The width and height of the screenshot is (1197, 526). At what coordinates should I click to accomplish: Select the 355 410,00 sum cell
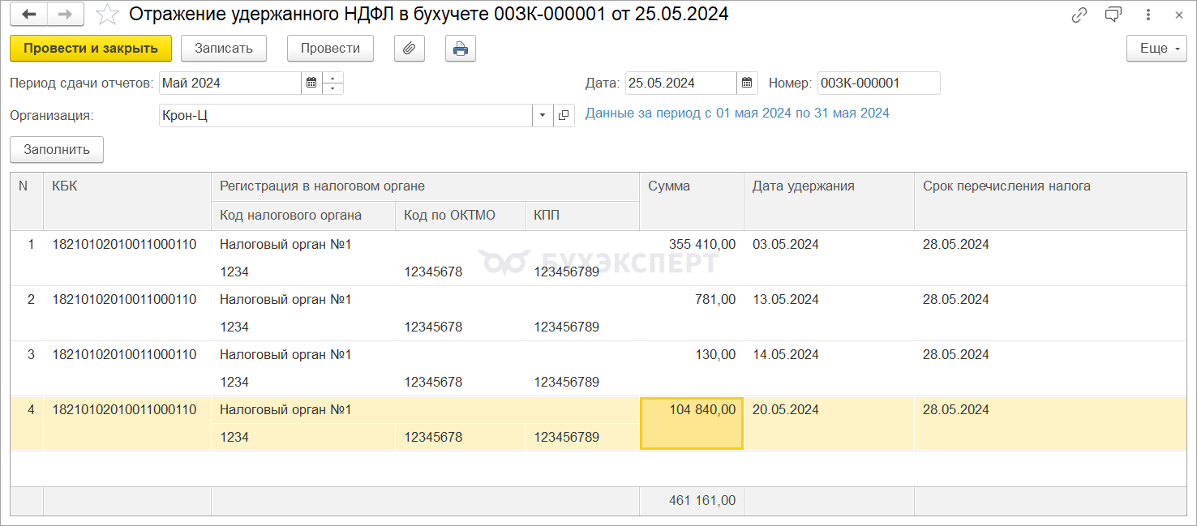[x=692, y=245]
